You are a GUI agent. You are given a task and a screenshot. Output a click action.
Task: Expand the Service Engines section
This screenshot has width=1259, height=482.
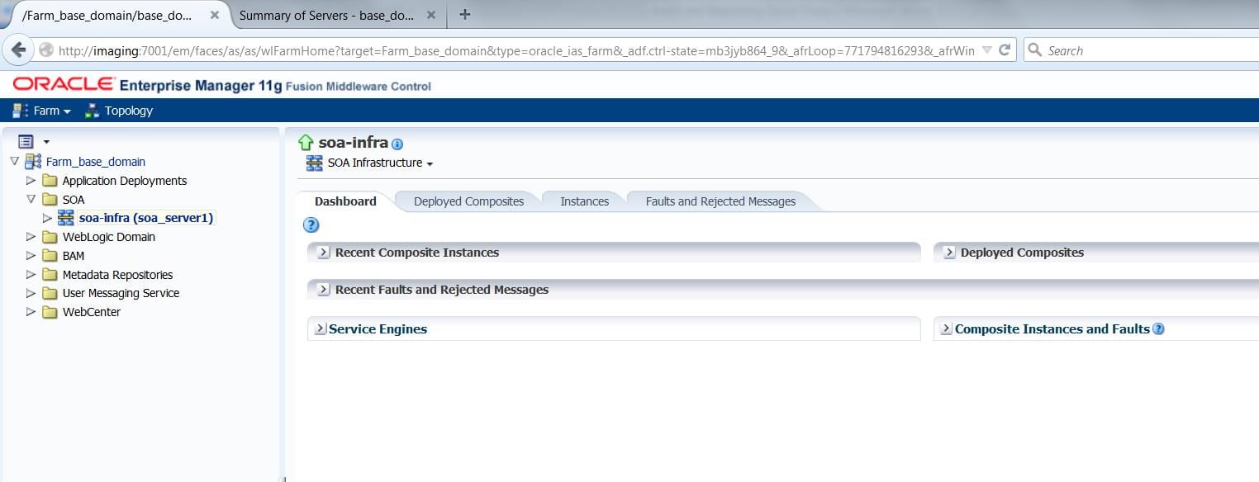pyautogui.click(x=321, y=328)
